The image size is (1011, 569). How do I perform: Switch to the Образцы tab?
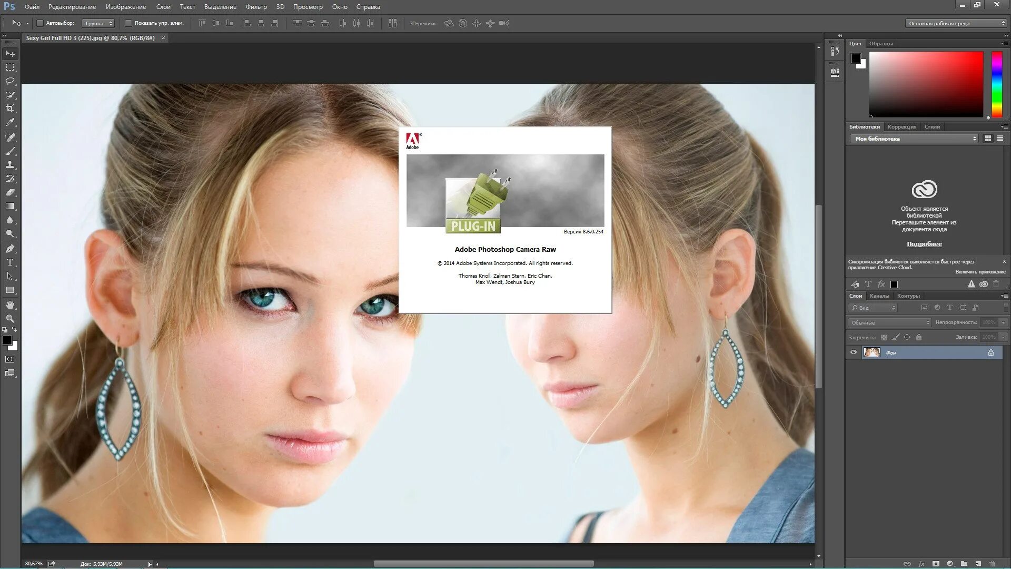pyautogui.click(x=881, y=44)
